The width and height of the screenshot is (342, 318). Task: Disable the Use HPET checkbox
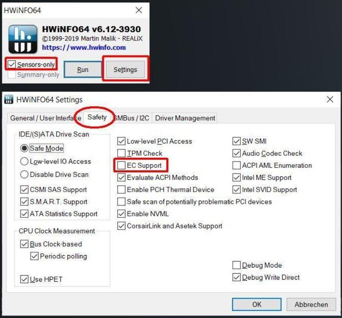click(x=25, y=279)
